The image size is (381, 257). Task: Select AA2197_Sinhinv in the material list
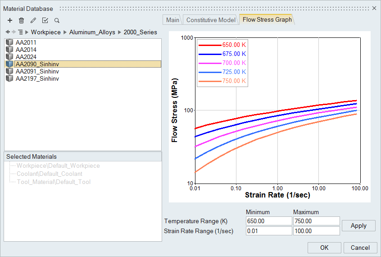click(37, 78)
